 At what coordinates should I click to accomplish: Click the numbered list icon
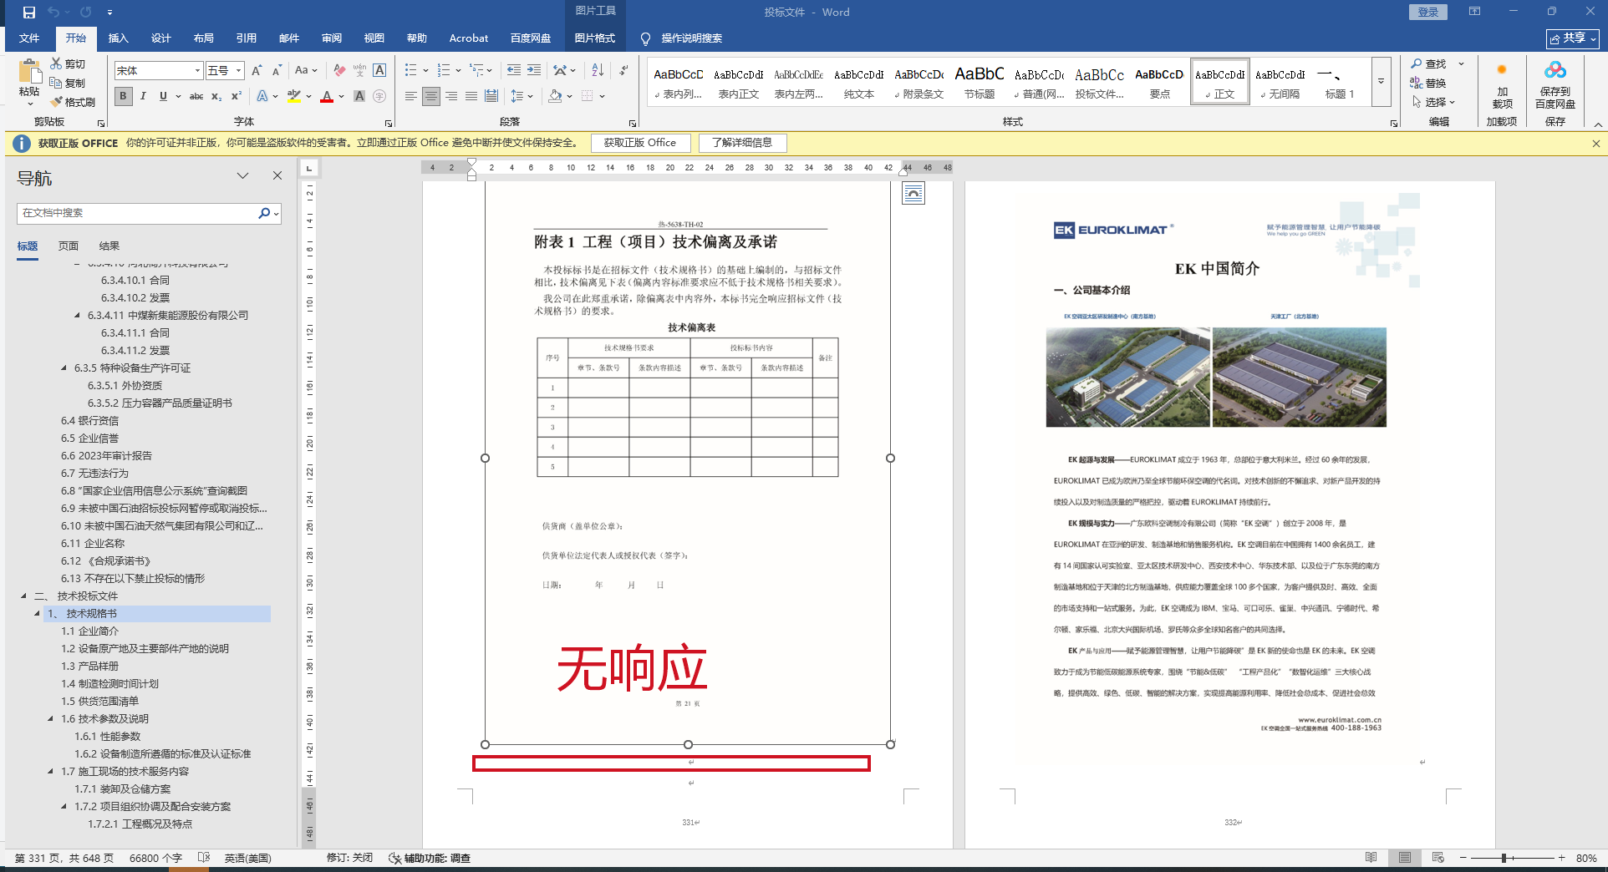click(443, 70)
